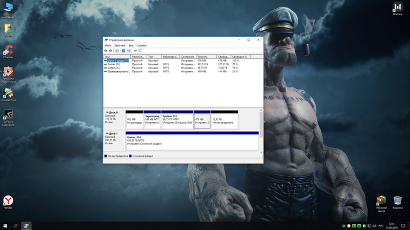Open the Warface desktop shortcut
Viewport: 410px width, 230px height.
pos(398,9)
